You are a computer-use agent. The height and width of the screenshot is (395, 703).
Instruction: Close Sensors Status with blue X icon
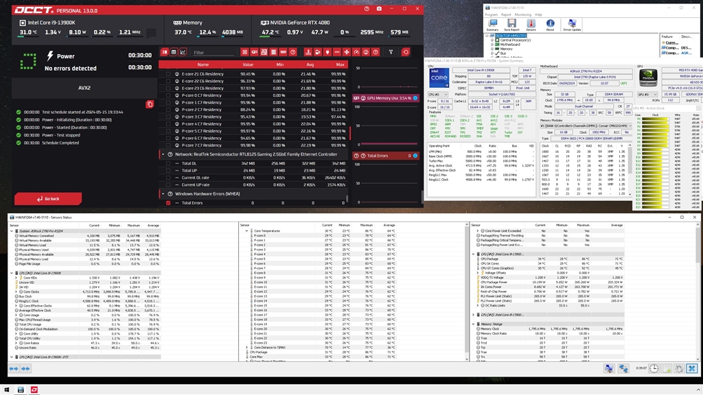(x=692, y=368)
